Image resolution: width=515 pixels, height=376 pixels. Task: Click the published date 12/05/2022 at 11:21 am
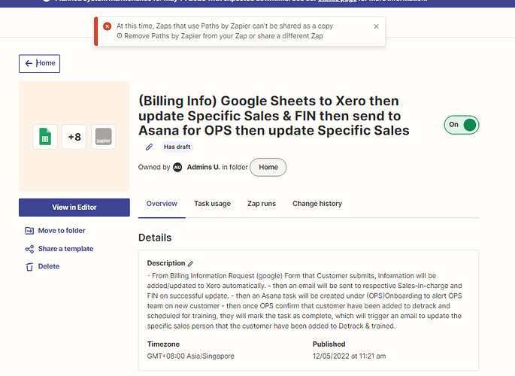[x=349, y=356]
